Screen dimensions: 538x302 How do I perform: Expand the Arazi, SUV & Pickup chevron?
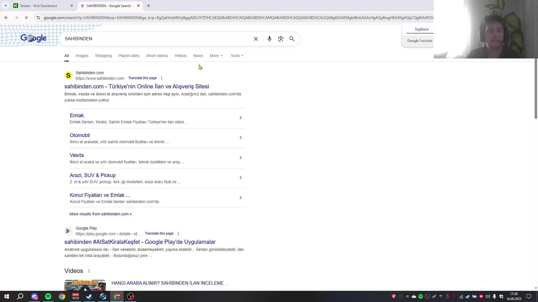[240, 177]
